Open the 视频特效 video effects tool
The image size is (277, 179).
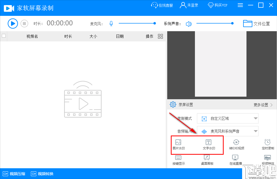pyautogui.click(x=268, y=160)
